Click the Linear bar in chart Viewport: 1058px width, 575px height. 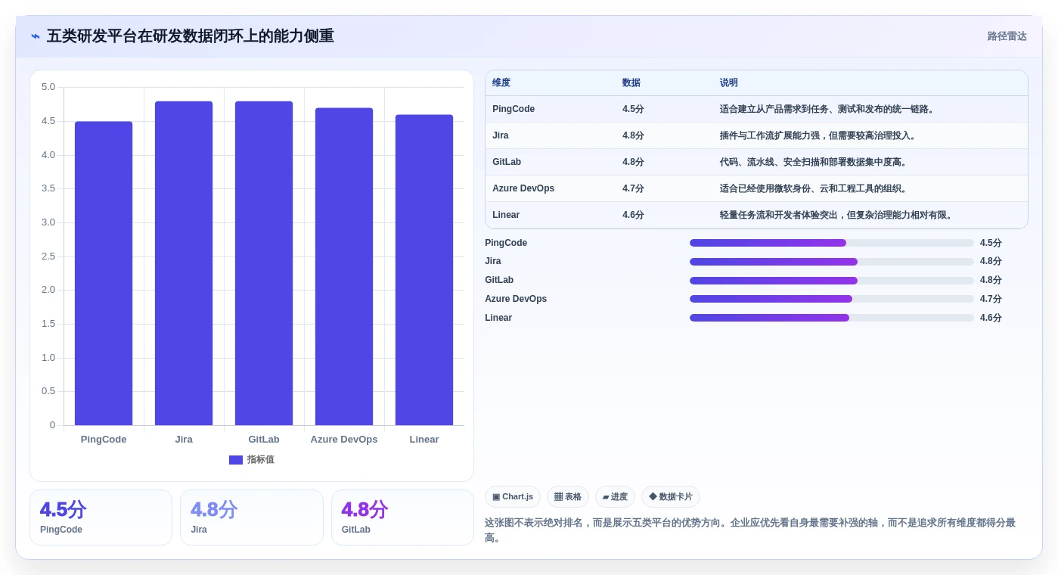tap(424, 270)
